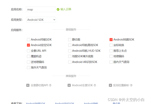This screenshot has width=148, height=104.
Task: Tick the 鹰眼轨迹 checkbox
Action: [28, 56]
